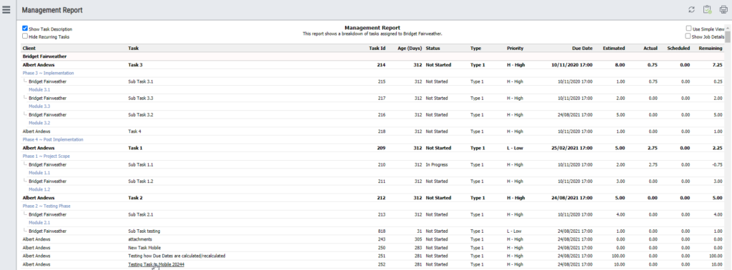Click task id 818
Image resolution: width=732 pixels, height=270 pixels.
(382, 231)
